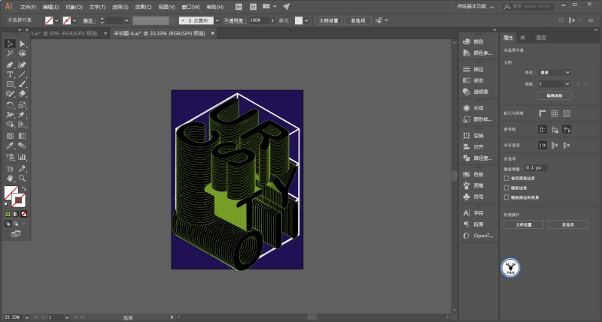Toggle smart guides in 参考线 section
The width and height of the screenshot is (602, 322).
click(567, 129)
